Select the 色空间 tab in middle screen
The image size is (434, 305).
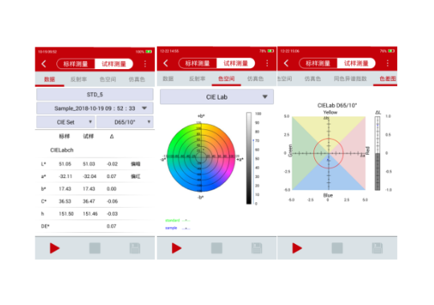click(227, 79)
